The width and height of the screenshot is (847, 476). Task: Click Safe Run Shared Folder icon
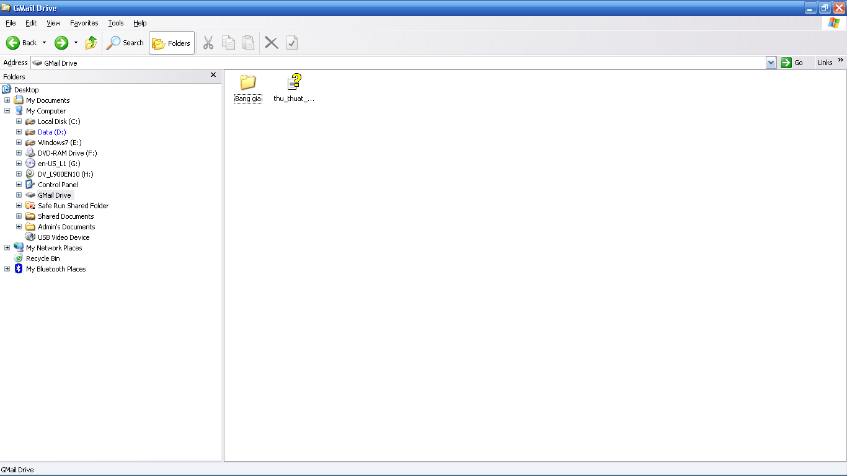(30, 206)
